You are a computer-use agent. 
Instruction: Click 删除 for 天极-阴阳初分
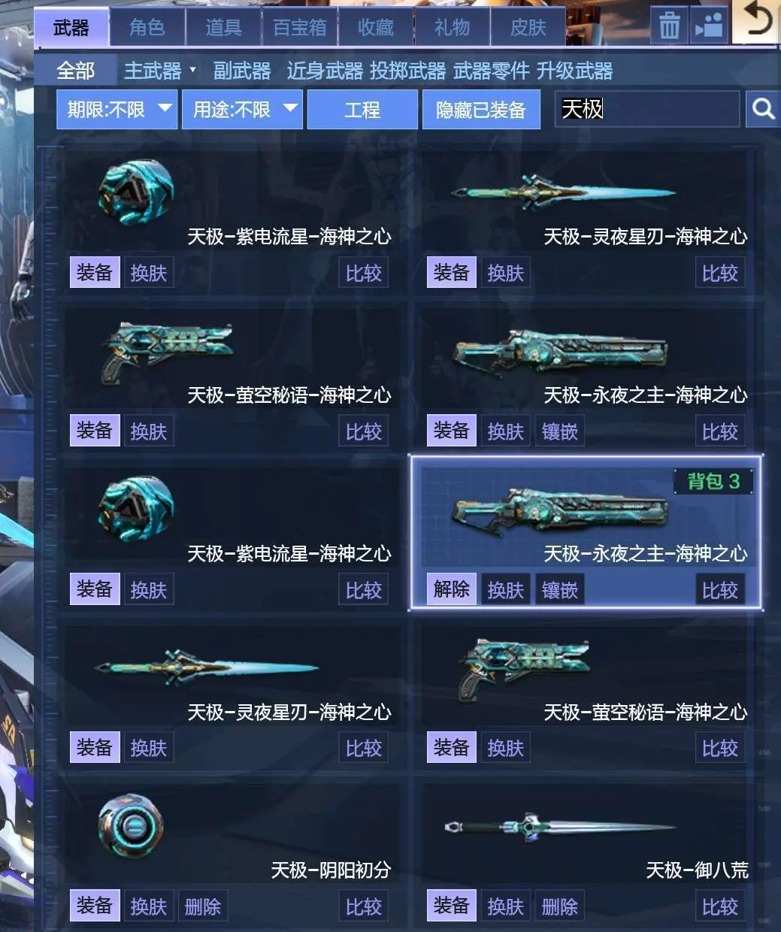pos(203,906)
